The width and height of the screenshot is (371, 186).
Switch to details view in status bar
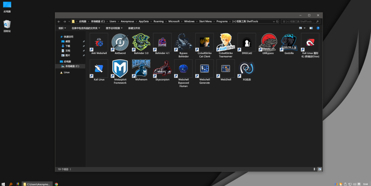tap(315, 169)
